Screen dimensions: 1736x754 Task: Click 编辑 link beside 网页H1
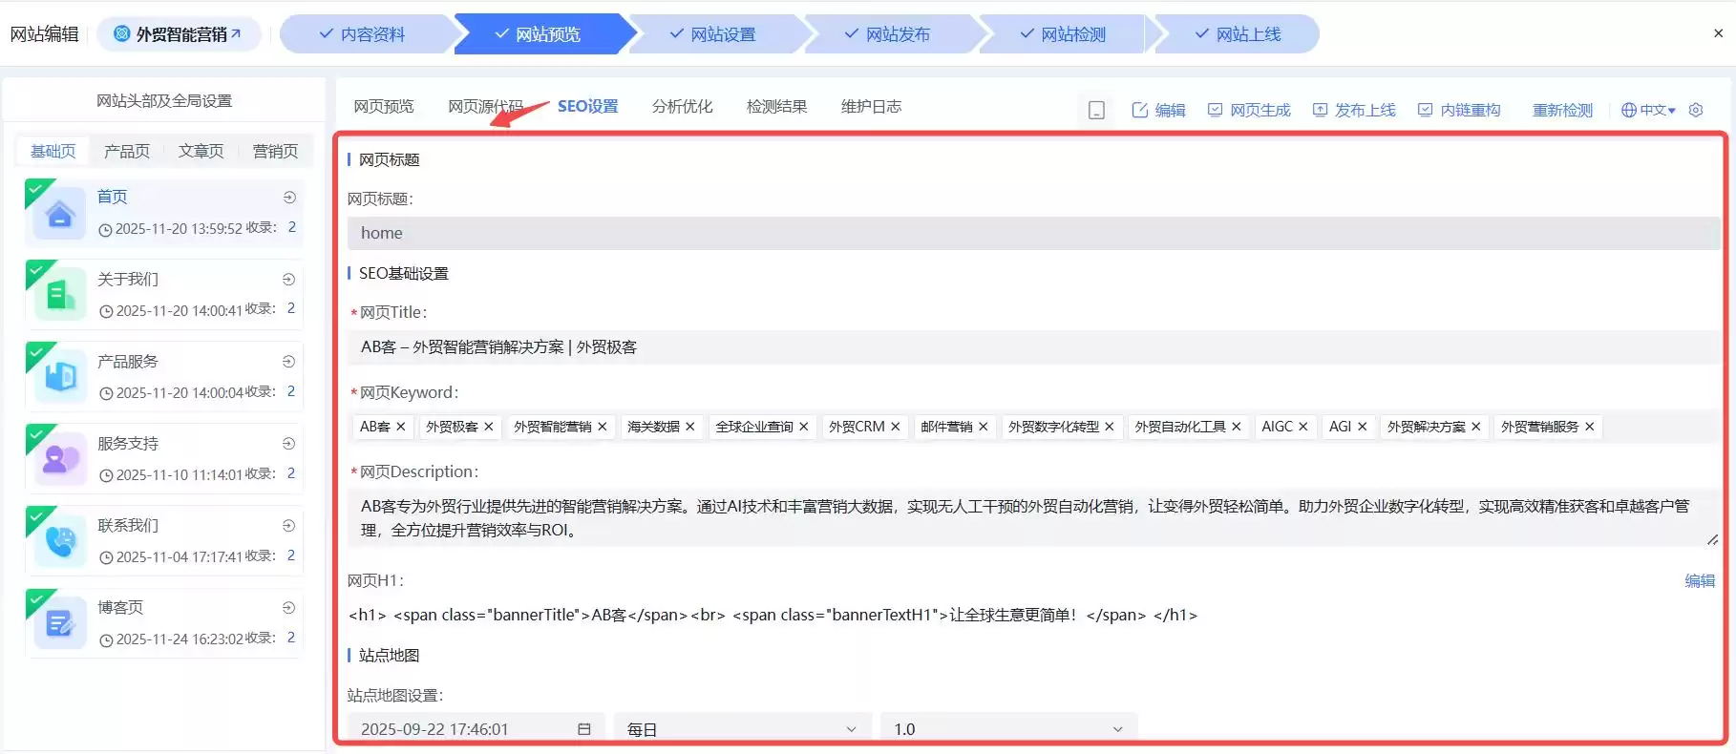point(1700,580)
